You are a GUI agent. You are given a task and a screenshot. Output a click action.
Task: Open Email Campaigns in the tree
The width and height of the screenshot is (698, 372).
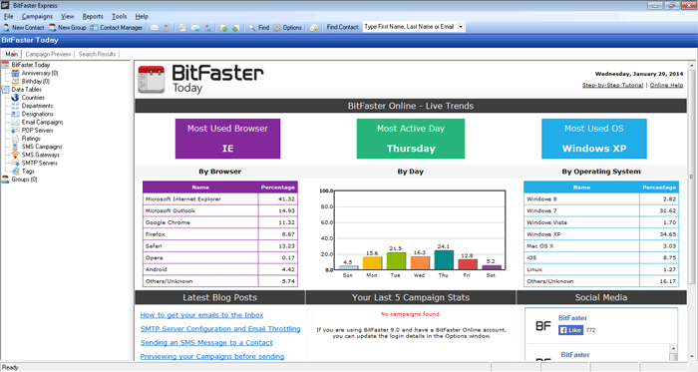tap(42, 122)
